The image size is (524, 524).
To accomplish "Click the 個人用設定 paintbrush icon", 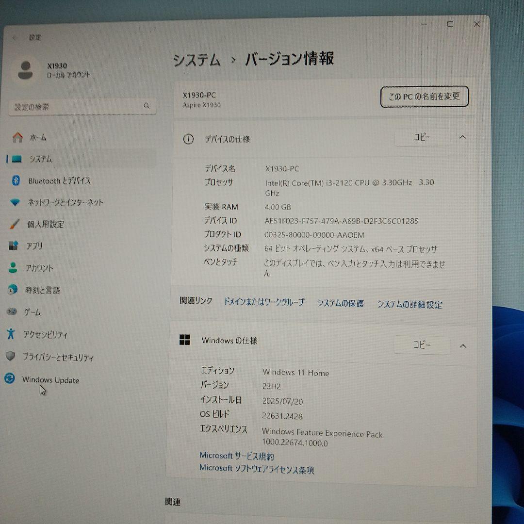I will 15,224.
